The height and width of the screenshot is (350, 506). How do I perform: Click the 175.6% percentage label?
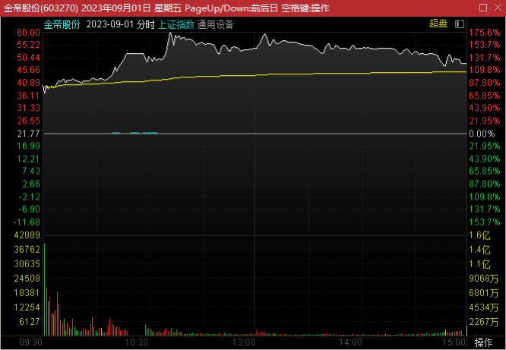point(485,32)
